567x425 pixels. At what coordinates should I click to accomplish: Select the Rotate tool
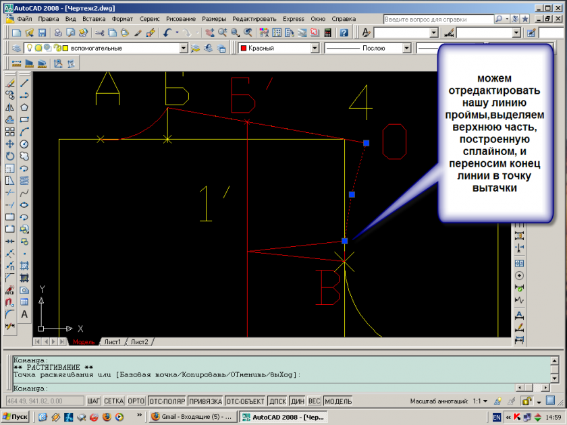tap(9, 156)
